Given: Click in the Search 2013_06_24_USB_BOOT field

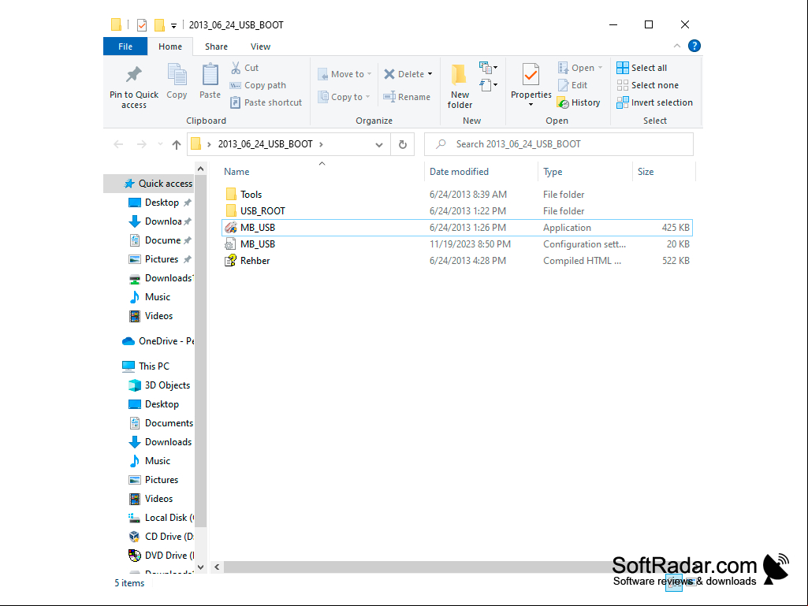Looking at the screenshot, I should 559,144.
